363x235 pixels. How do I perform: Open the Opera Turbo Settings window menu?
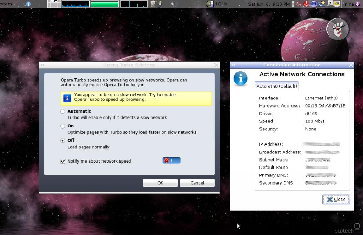tap(43, 65)
